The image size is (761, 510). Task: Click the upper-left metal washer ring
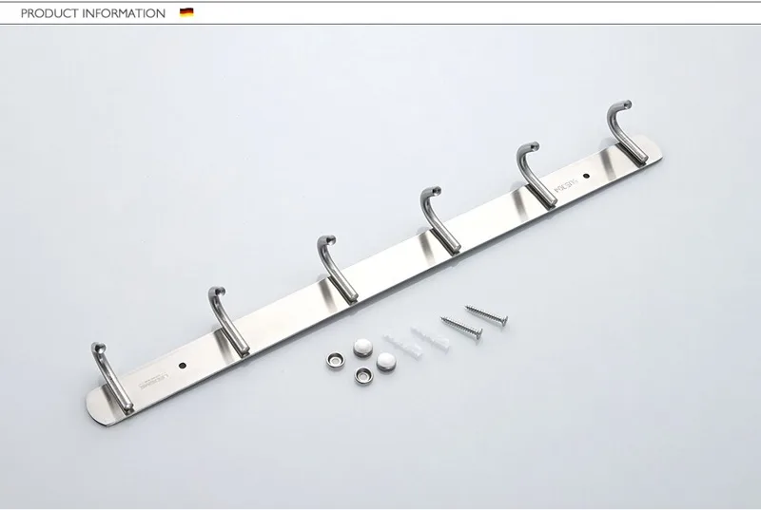(336, 359)
